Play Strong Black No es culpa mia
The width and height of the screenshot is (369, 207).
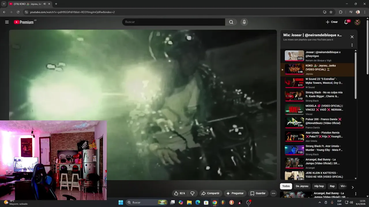pyautogui.click(x=317, y=96)
